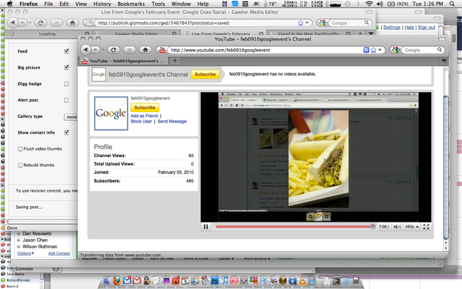Viewport: 462px width, 289px height.
Task: List all tabs in the YouTube window
Action: pyautogui.click(x=444, y=61)
